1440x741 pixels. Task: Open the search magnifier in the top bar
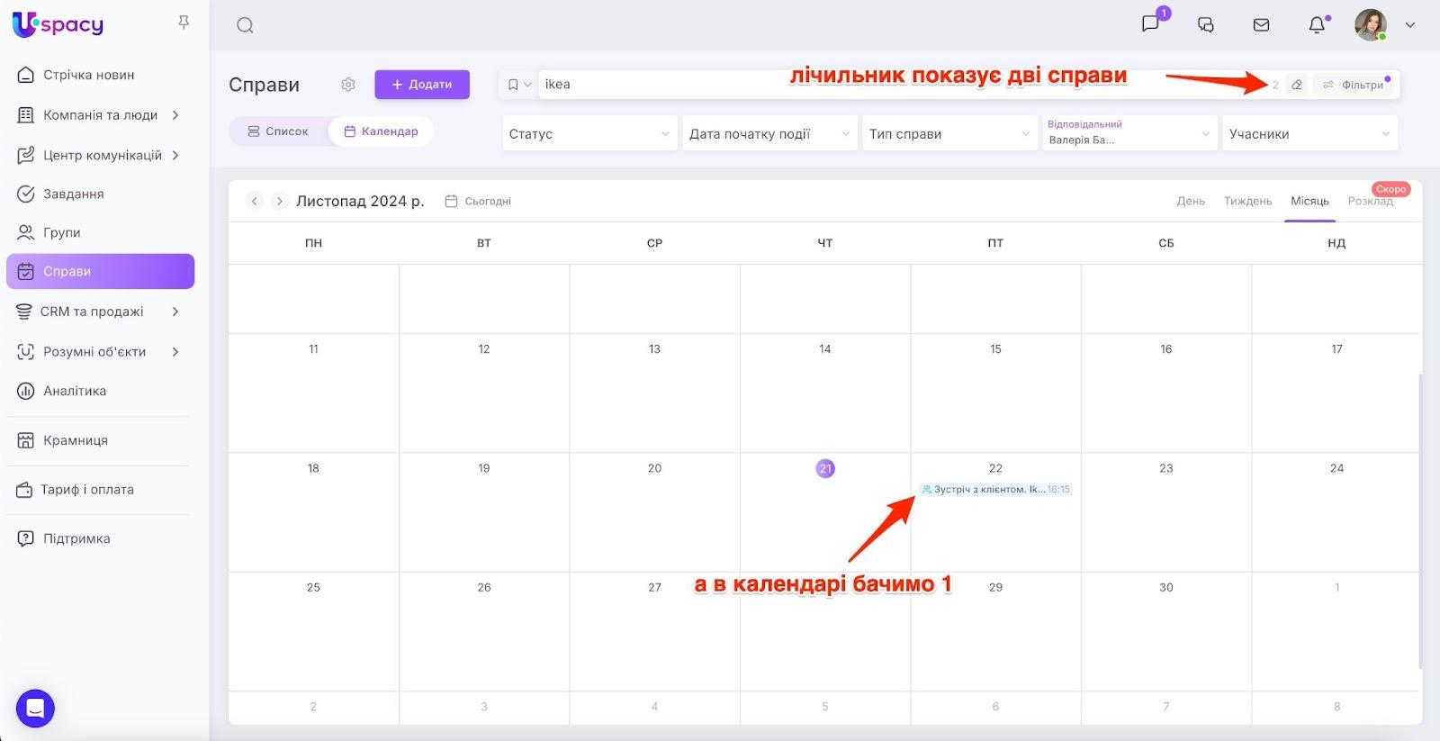coord(245,25)
